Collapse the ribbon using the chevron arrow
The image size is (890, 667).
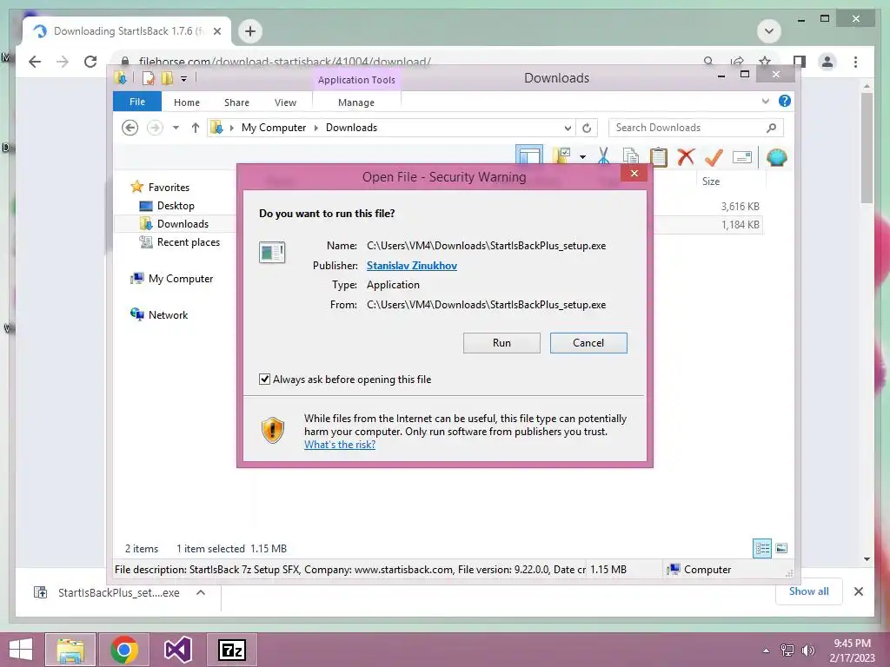point(765,102)
